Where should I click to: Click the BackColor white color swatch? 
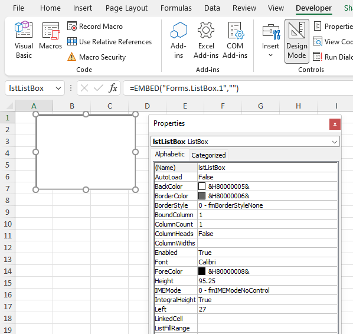pyautogui.click(x=202, y=186)
